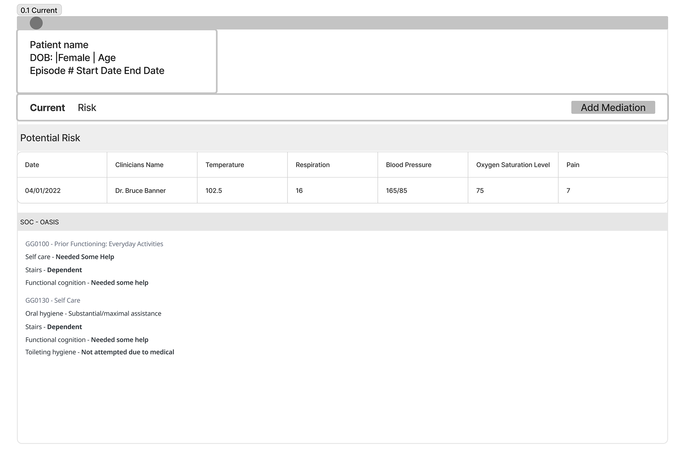Click the Date column header
This screenshot has height=460, width=685.
pyautogui.click(x=32, y=165)
